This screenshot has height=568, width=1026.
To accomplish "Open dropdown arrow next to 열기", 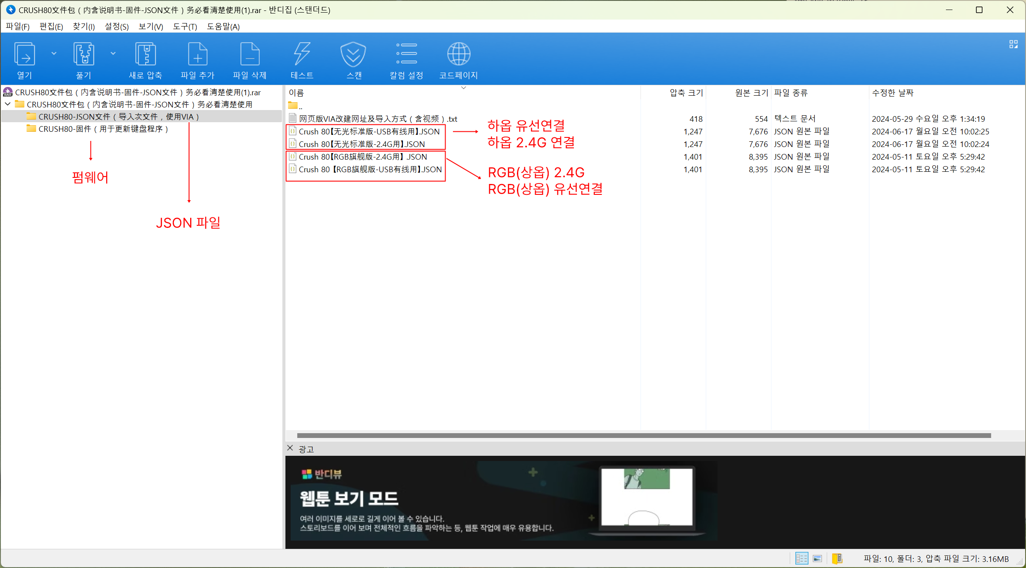I will coord(54,53).
